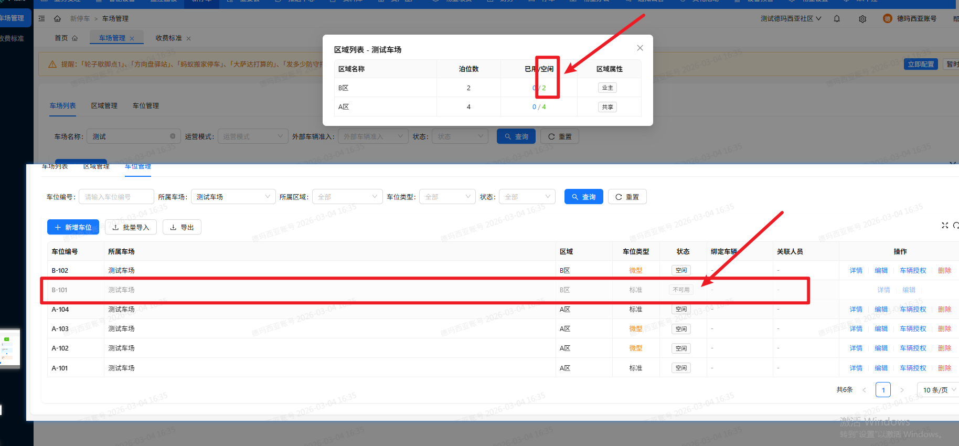Image resolution: width=959 pixels, height=446 pixels.
Task: Open the settings gear icon
Action: 862,19
